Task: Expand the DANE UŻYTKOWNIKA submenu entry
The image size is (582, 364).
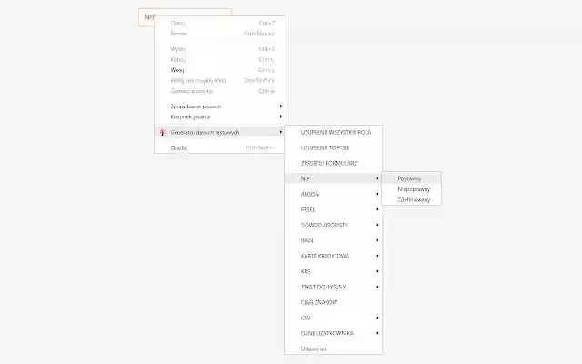Action: pos(334,333)
